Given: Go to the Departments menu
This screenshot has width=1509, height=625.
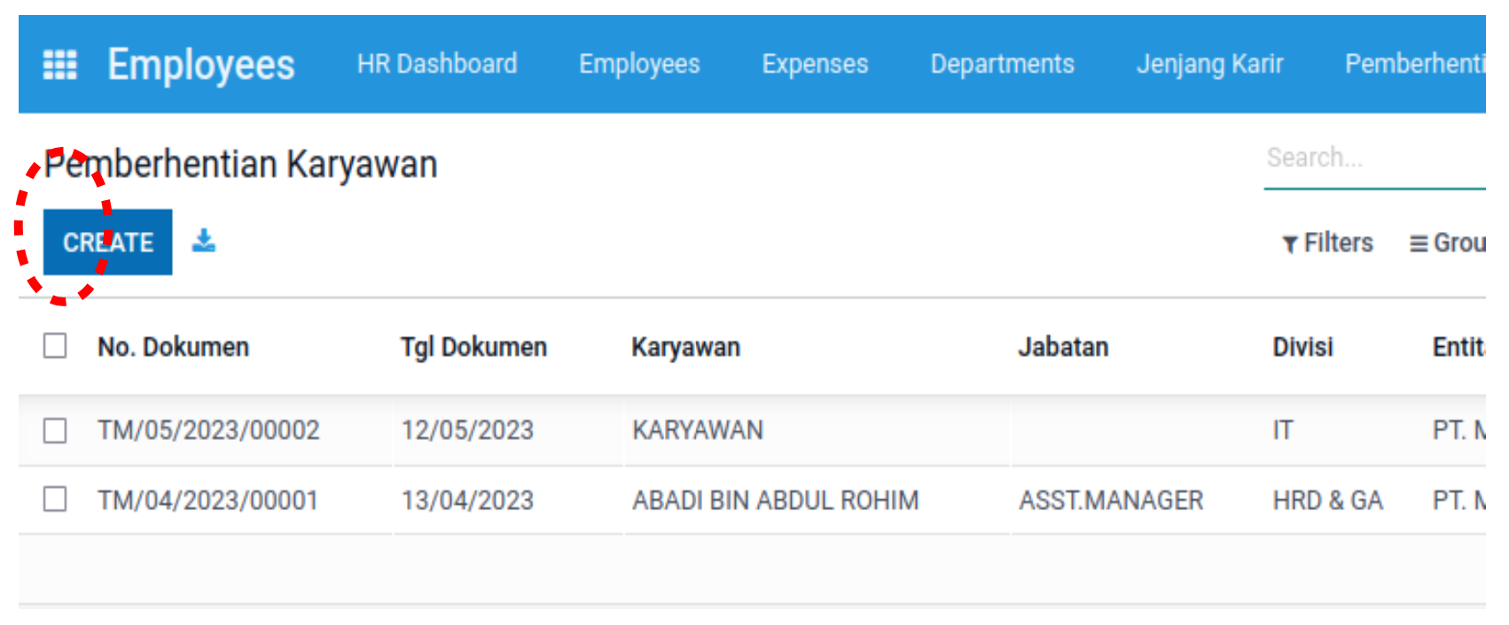Looking at the screenshot, I should 1002,64.
